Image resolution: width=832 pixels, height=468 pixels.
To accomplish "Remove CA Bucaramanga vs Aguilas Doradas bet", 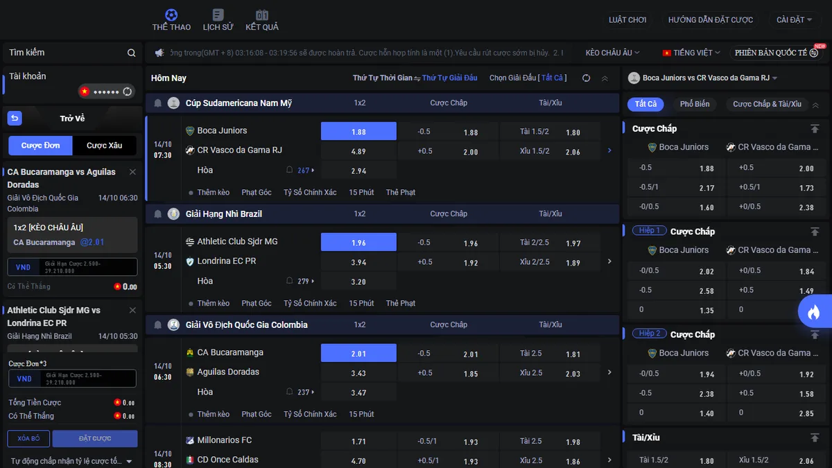I will pyautogui.click(x=132, y=172).
